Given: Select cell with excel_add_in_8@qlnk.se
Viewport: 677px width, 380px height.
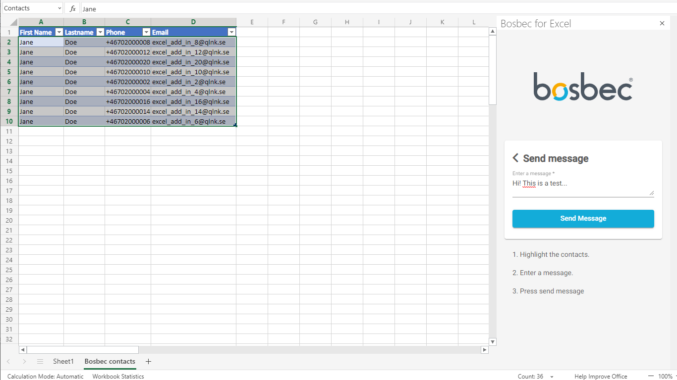Looking at the screenshot, I should (x=193, y=42).
